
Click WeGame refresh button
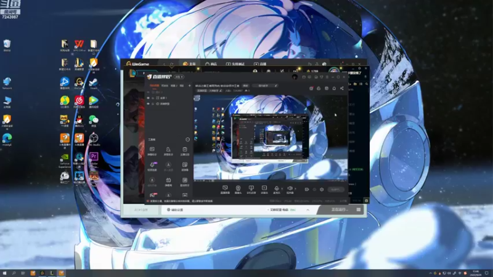[172, 64]
